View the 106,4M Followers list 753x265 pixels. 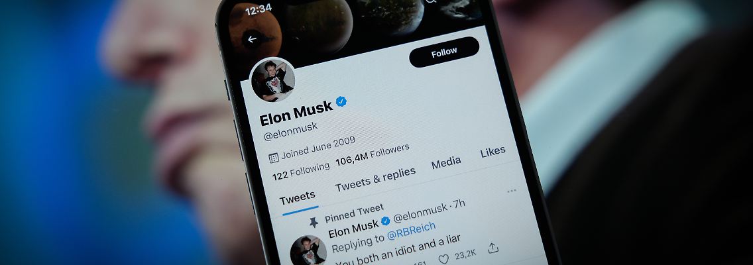[372, 154]
